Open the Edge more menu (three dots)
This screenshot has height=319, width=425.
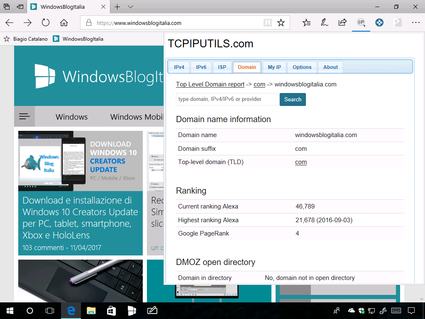(416, 22)
